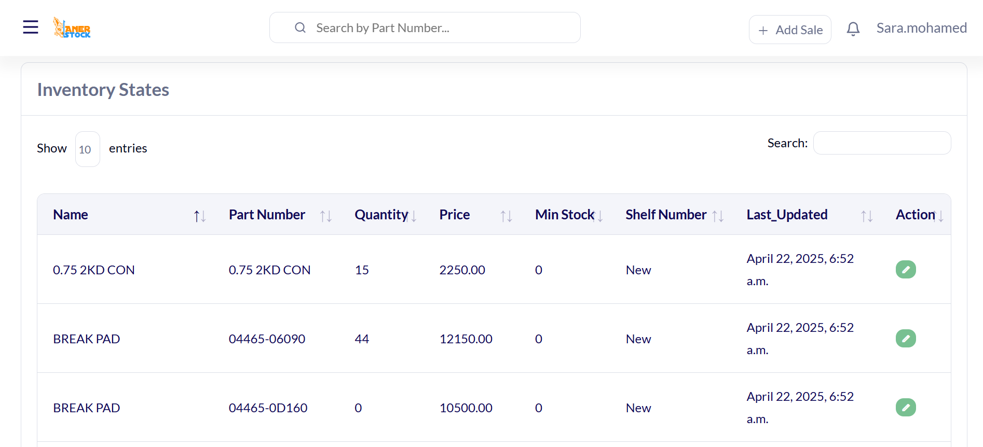The height and width of the screenshot is (447, 983).
Task: Open the Sara.mohamed user profile
Action: pos(921,28)
